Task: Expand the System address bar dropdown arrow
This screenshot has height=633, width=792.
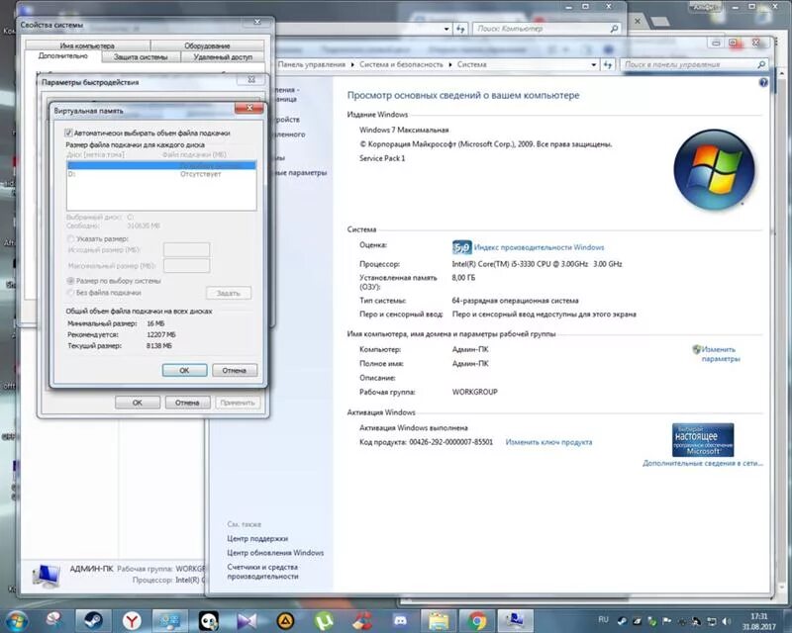Action: click(x=593, y=64)
